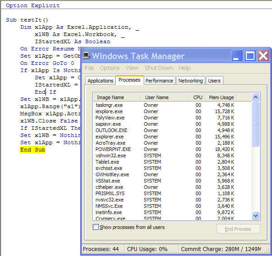Click the Task Manager title bar icon
Image resolution: width=272 pixels, height=256 pixels.
[x=86, y=56]
